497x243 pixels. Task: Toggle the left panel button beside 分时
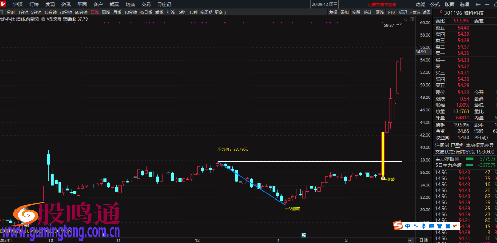tap(2, 12)
